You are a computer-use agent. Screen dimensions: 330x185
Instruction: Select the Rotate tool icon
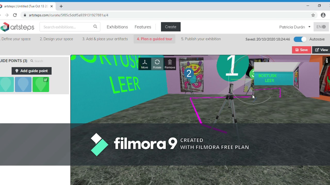157,64
